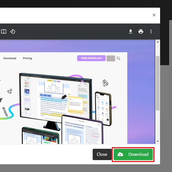Click the PDF viewer download arrow icon
The image size is (172, 172).
(131, 31)
